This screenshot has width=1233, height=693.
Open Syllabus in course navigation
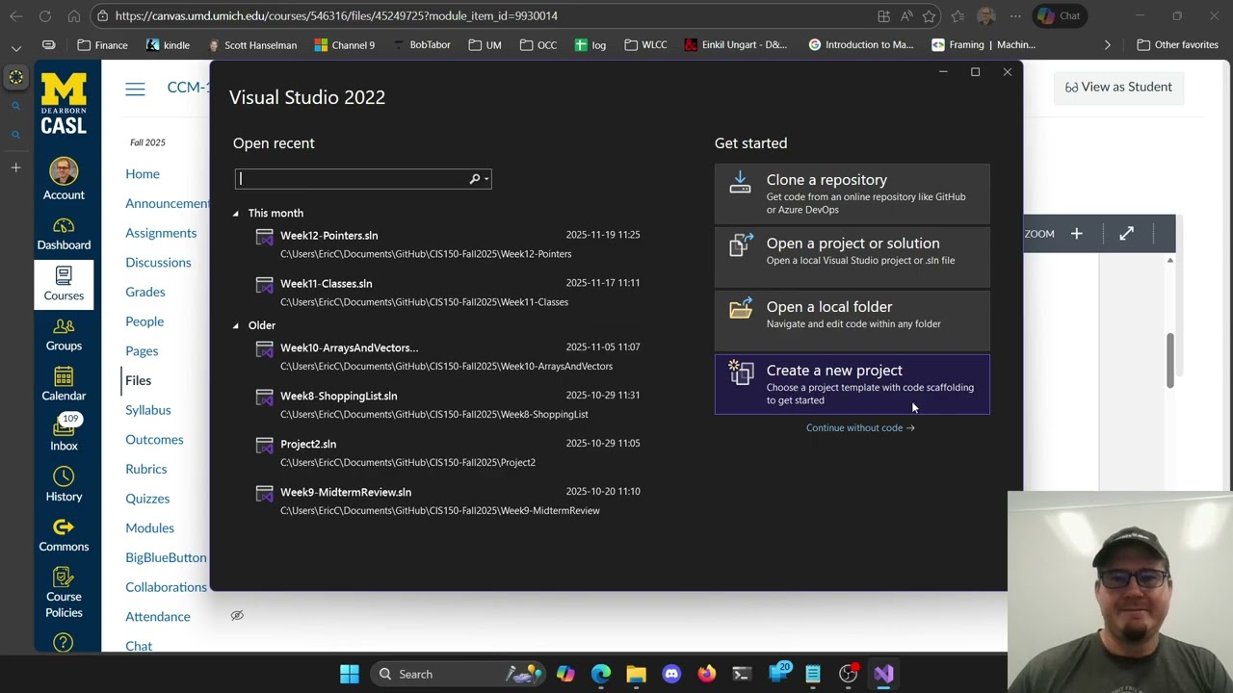coord(148,410)
